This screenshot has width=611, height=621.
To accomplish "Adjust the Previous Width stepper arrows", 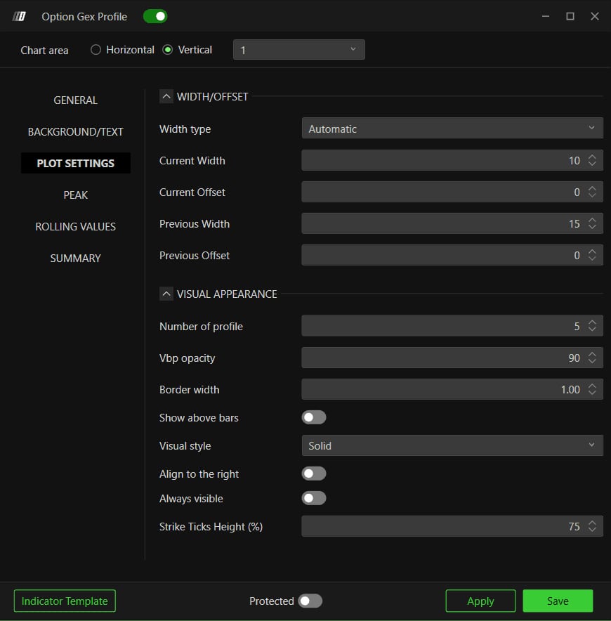I will point(592,224).
